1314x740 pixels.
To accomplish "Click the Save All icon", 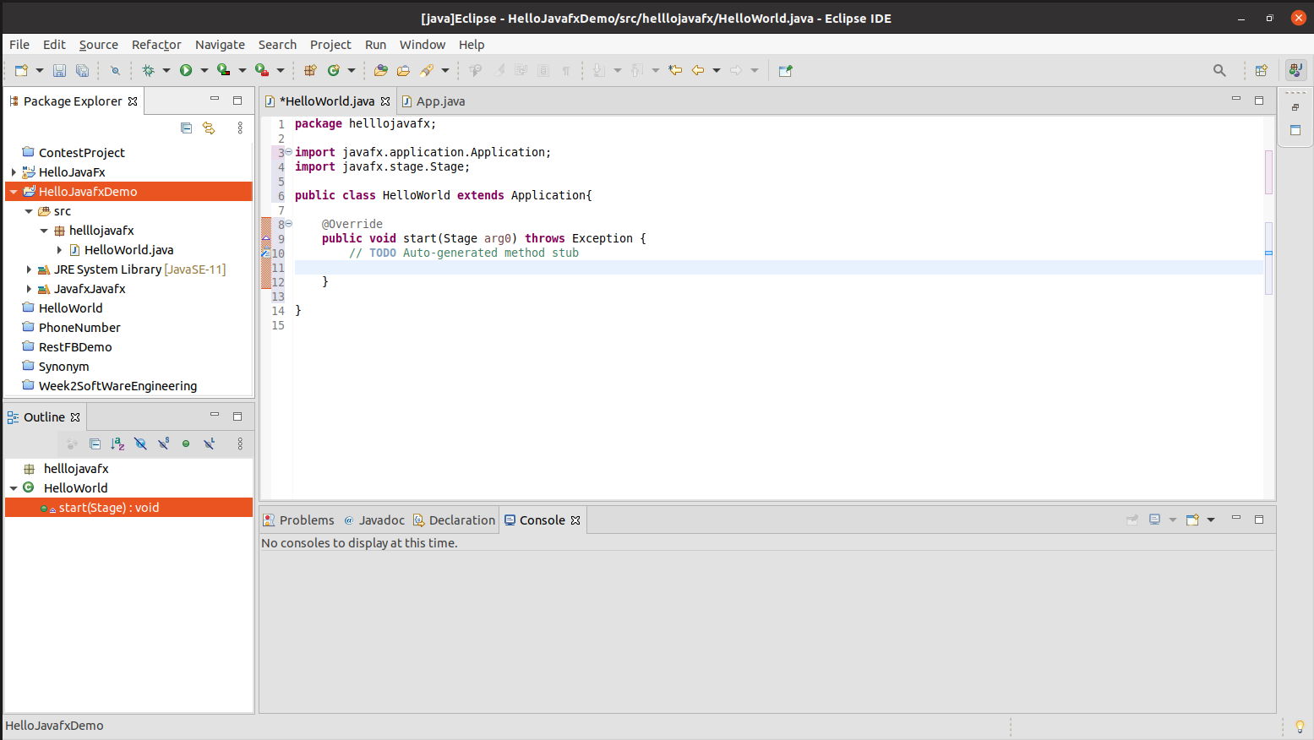I will (82, 70).
